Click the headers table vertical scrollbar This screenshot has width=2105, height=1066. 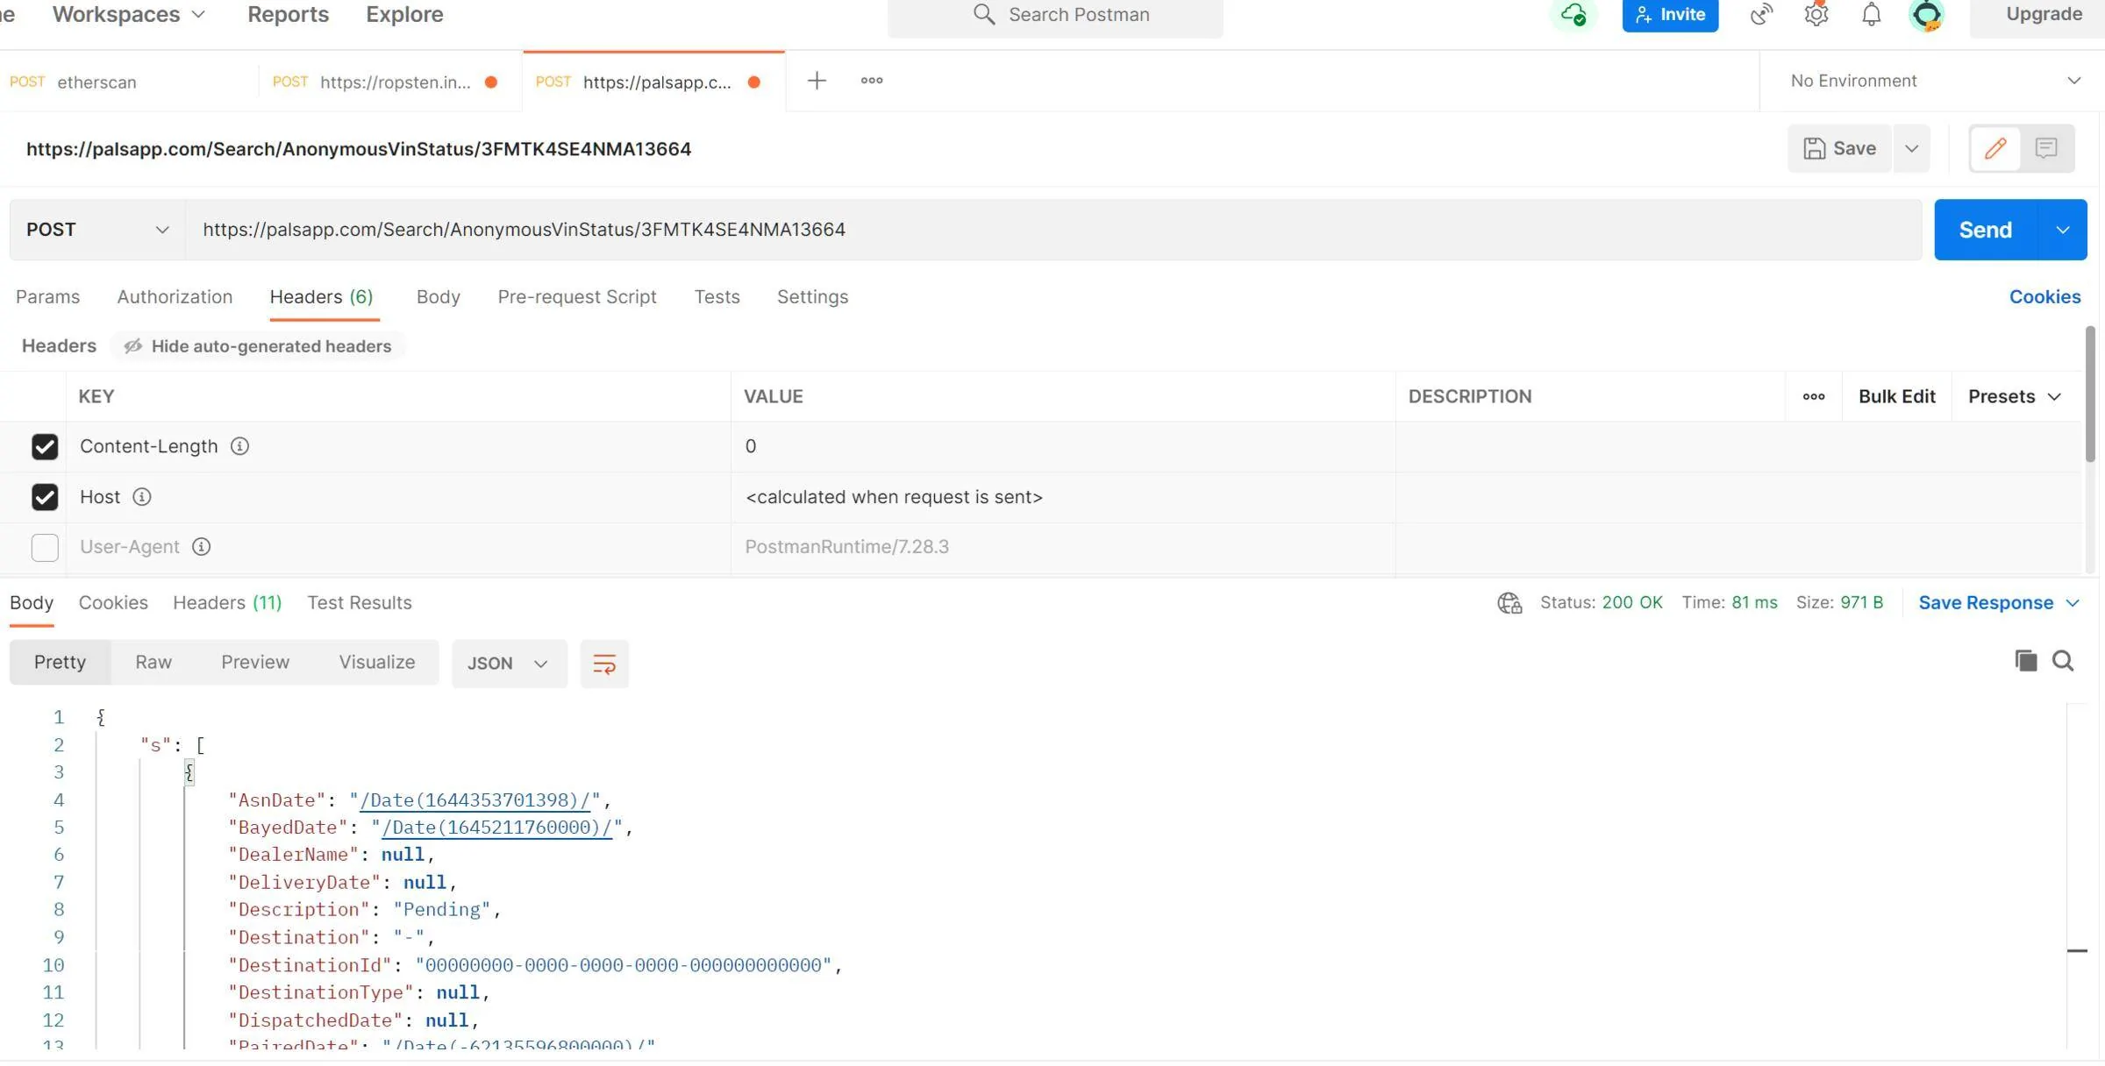(x=2090, y=393)
